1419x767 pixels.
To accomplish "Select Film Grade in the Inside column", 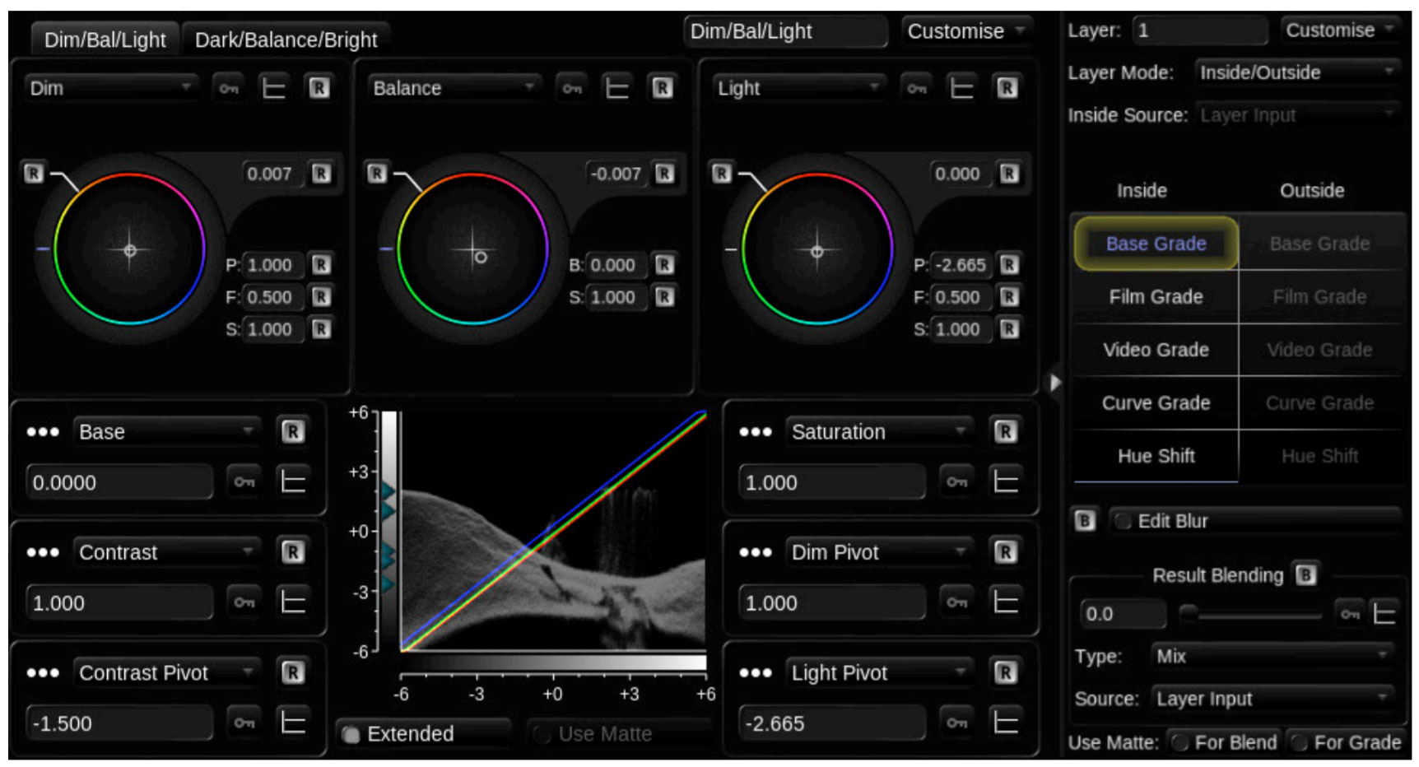I will point(1155,296).
